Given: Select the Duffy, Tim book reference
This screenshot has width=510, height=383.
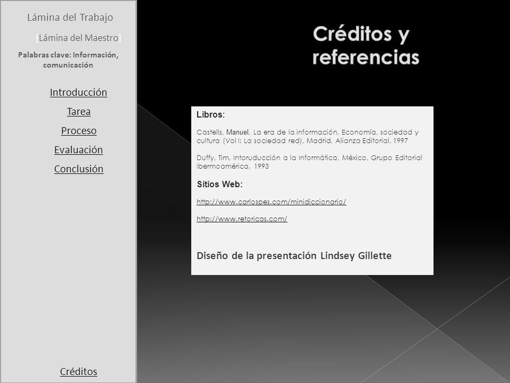Looking at the screenshot, I should pyautogui.click(x=309, y=162).
